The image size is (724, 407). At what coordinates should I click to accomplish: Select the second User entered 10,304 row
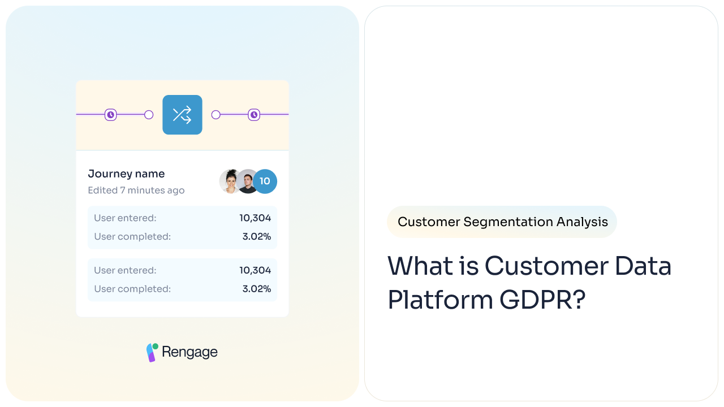point(182,270)
